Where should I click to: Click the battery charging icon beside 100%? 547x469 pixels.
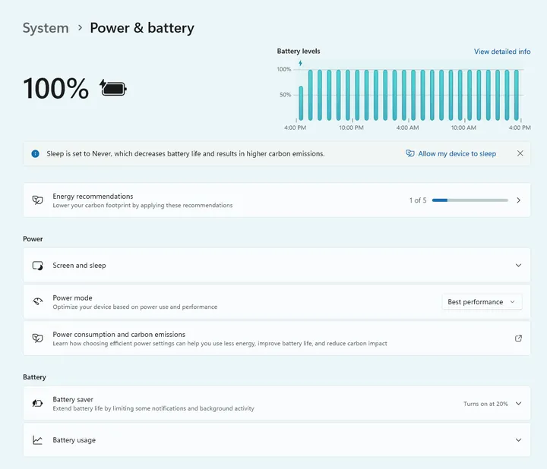coord(114,88)
